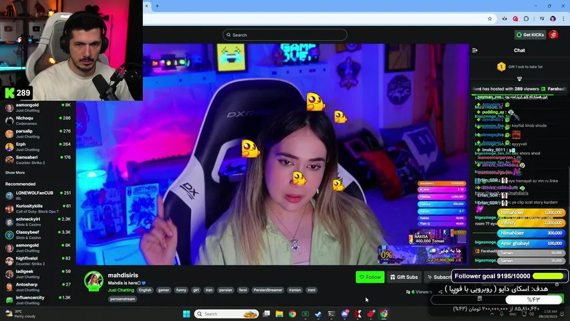
Task: Click the Kick Search input field
Action: [285, 35]
